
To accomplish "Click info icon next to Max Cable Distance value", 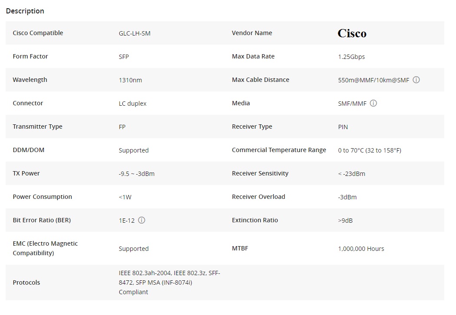I will [x=416, y=80].
